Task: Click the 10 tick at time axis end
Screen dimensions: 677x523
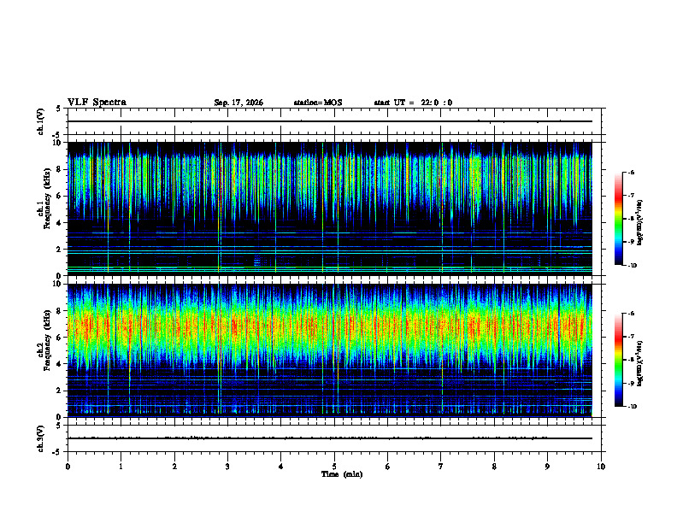Action: tap(601, 467)
